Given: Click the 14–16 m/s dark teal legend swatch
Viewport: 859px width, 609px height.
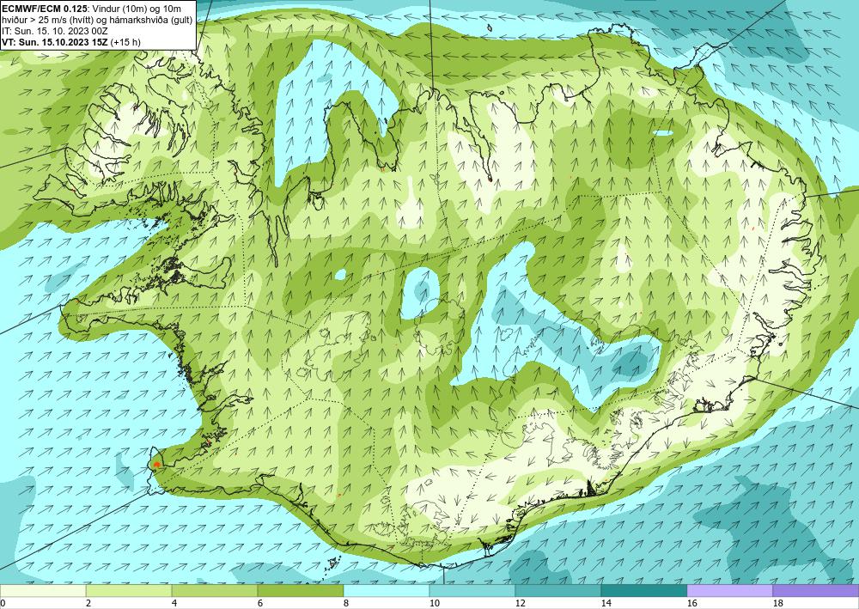Looking at the screenshot, I should 644,590.
